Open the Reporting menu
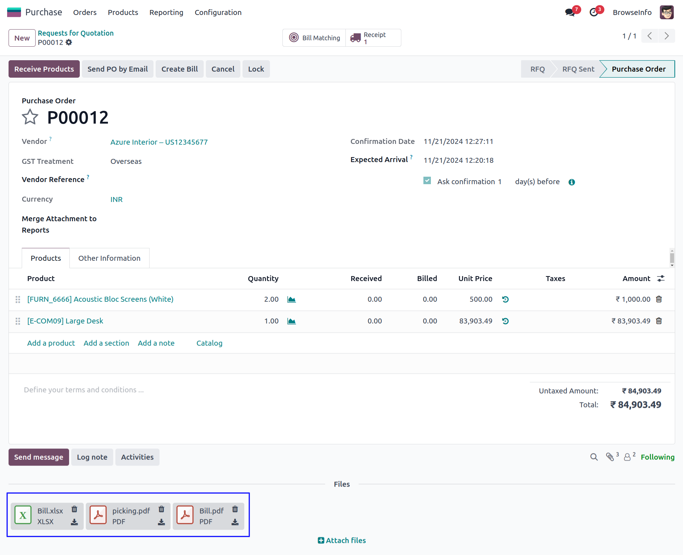 coord(166,12)
